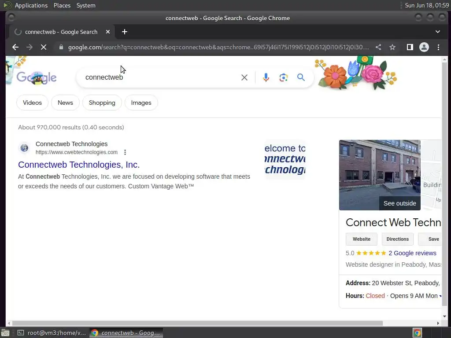Click the vertical scrollbar down arrow
The height and width of the screenshot is (338, 451).
pyautogui.click(x=444, y=316)
